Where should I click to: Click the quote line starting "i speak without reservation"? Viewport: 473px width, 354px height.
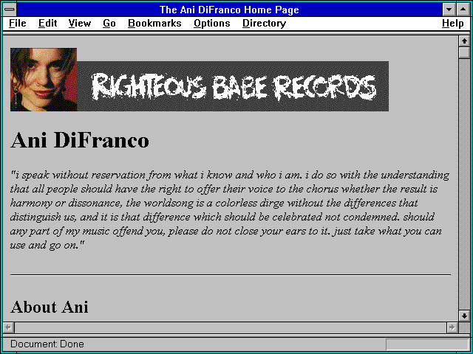coord(230,175)
